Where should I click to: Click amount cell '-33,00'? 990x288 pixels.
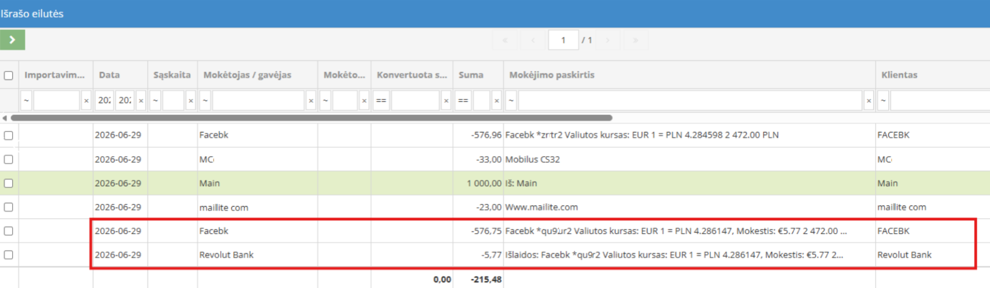coord(489,159)
